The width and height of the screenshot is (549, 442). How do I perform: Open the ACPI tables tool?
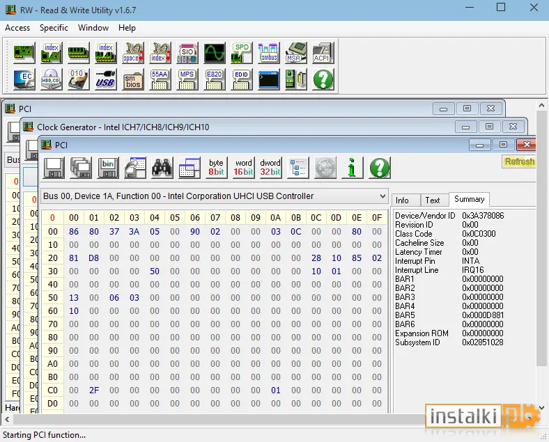click(x=323, y=53)
